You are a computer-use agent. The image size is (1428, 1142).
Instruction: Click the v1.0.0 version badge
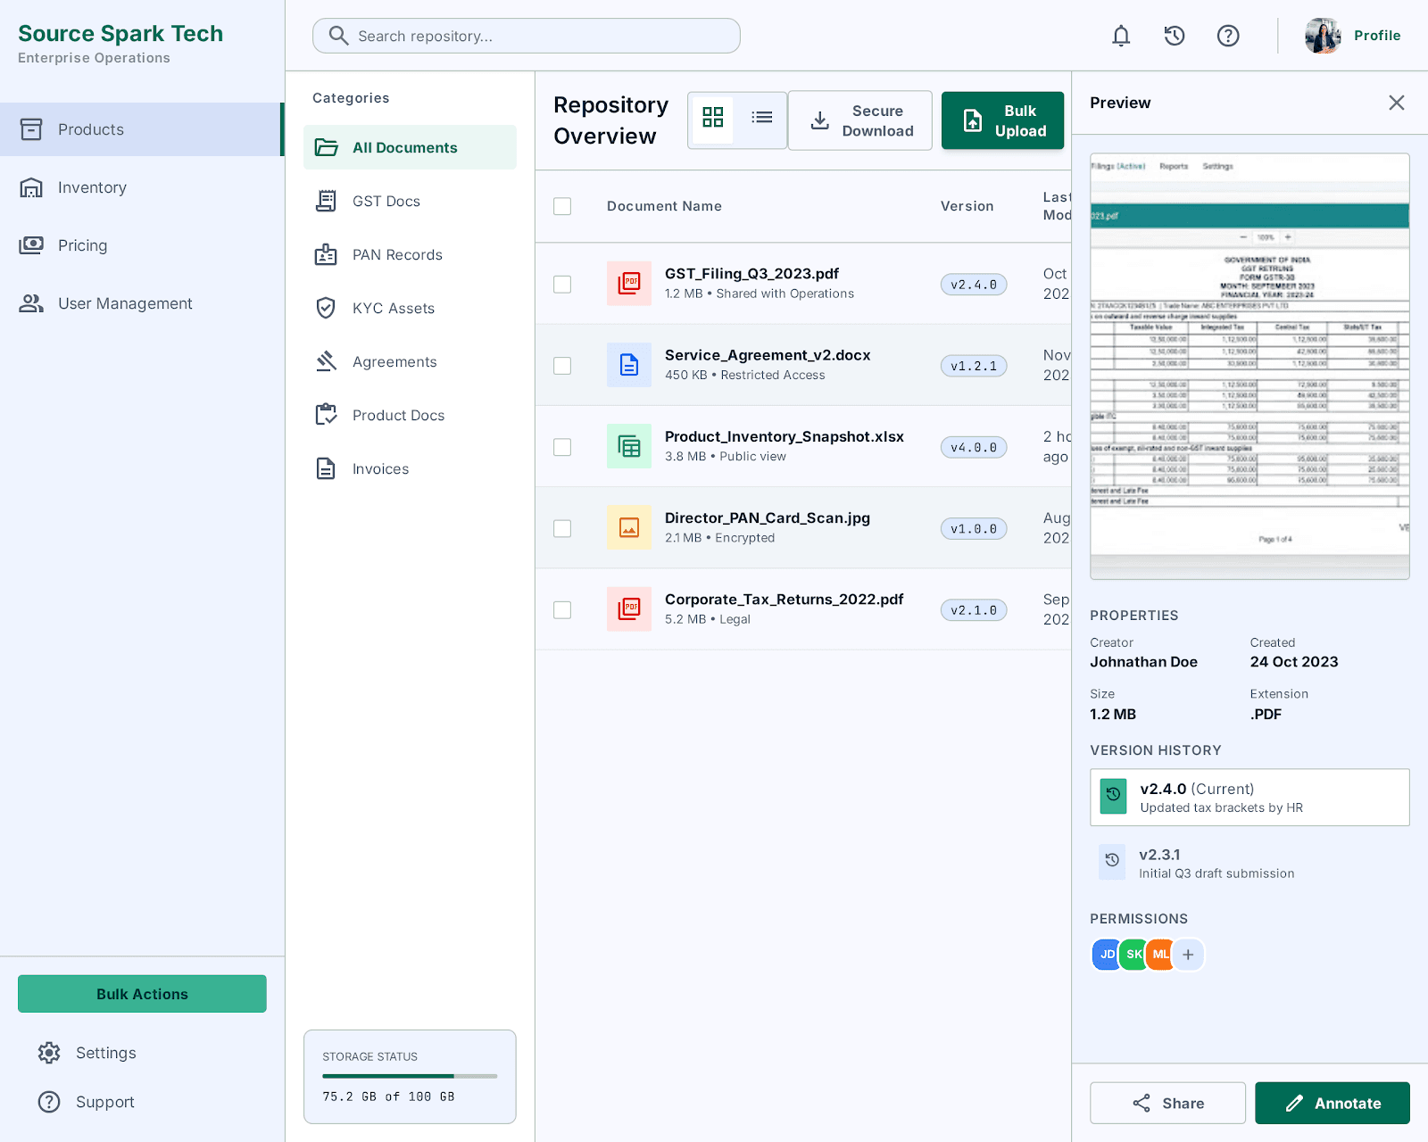tap(974, 528)
